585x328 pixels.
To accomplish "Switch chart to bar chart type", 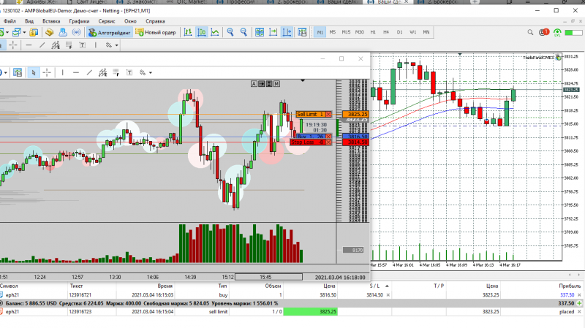I will tap(188, 32).
